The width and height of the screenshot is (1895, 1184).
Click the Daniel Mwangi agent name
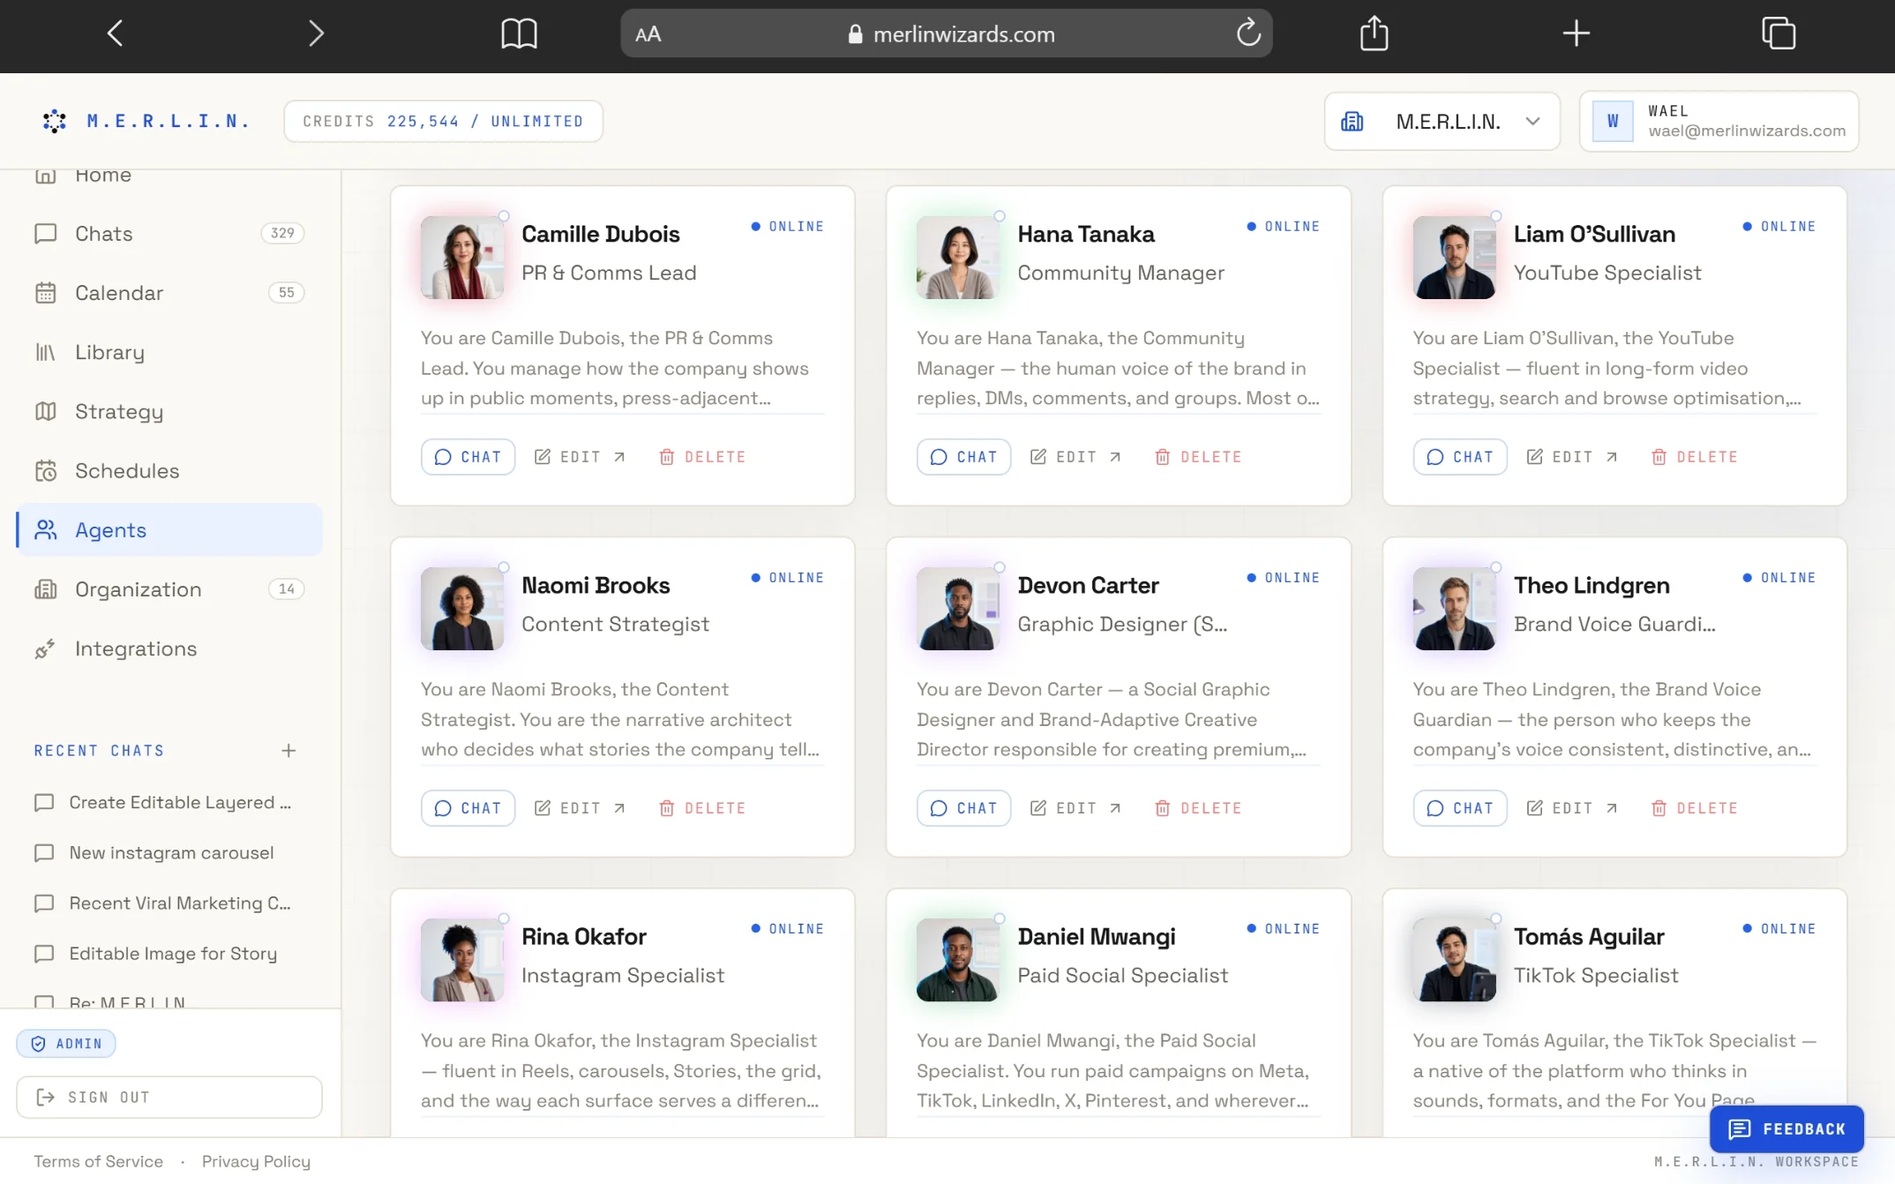pyautogui.click(x=1097, y=936)
